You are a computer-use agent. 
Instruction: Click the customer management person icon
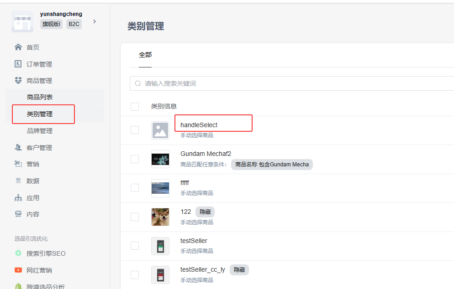click(18, 148)
